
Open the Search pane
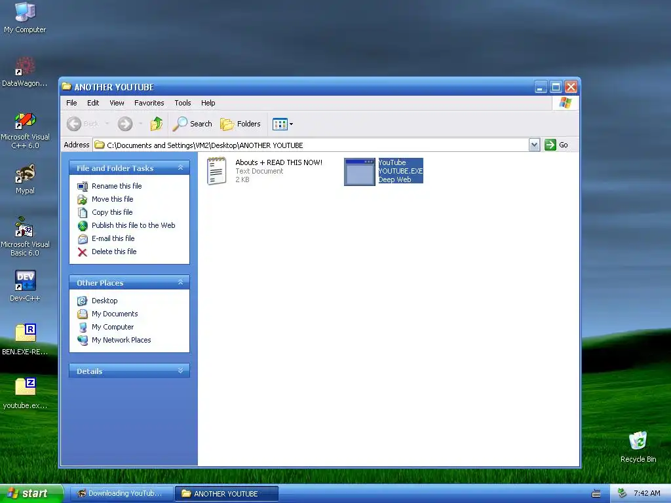click(x=193, y=124)
